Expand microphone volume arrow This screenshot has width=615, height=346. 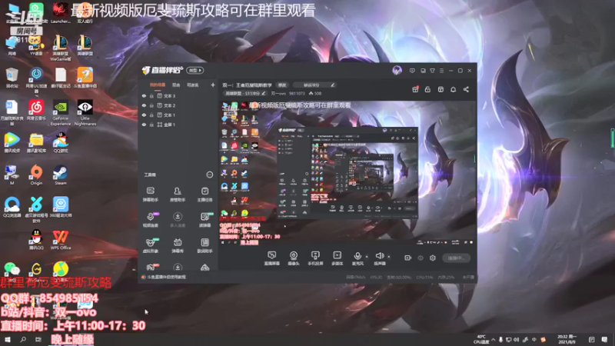point(367,257)
